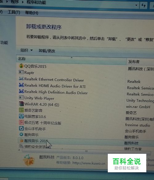Image resolution: width=154 pixels, height=180 pixels.
Task: Select the WinRAR 4.20 (64 位) entry
Action: (x=42, y=104)
